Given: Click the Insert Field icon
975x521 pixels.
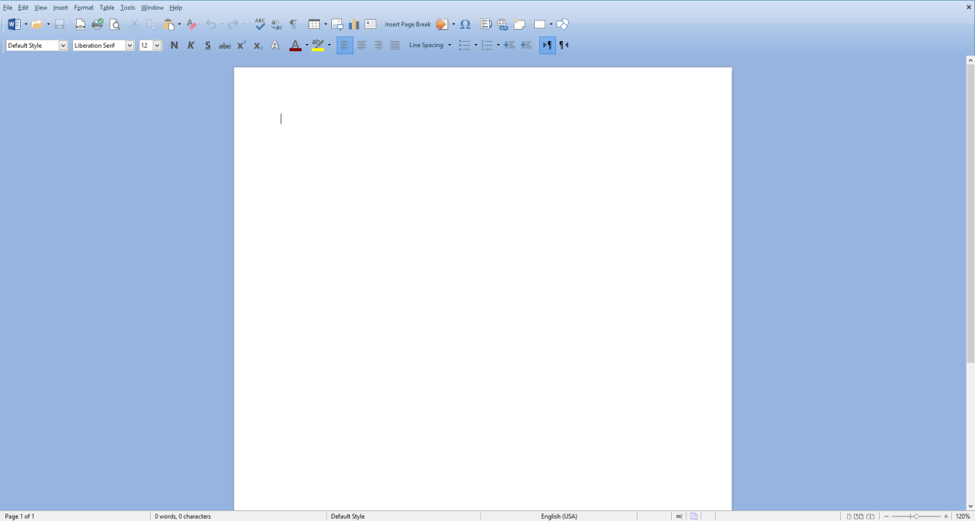Looking at the screenshot, I should [x=442, y=24].
